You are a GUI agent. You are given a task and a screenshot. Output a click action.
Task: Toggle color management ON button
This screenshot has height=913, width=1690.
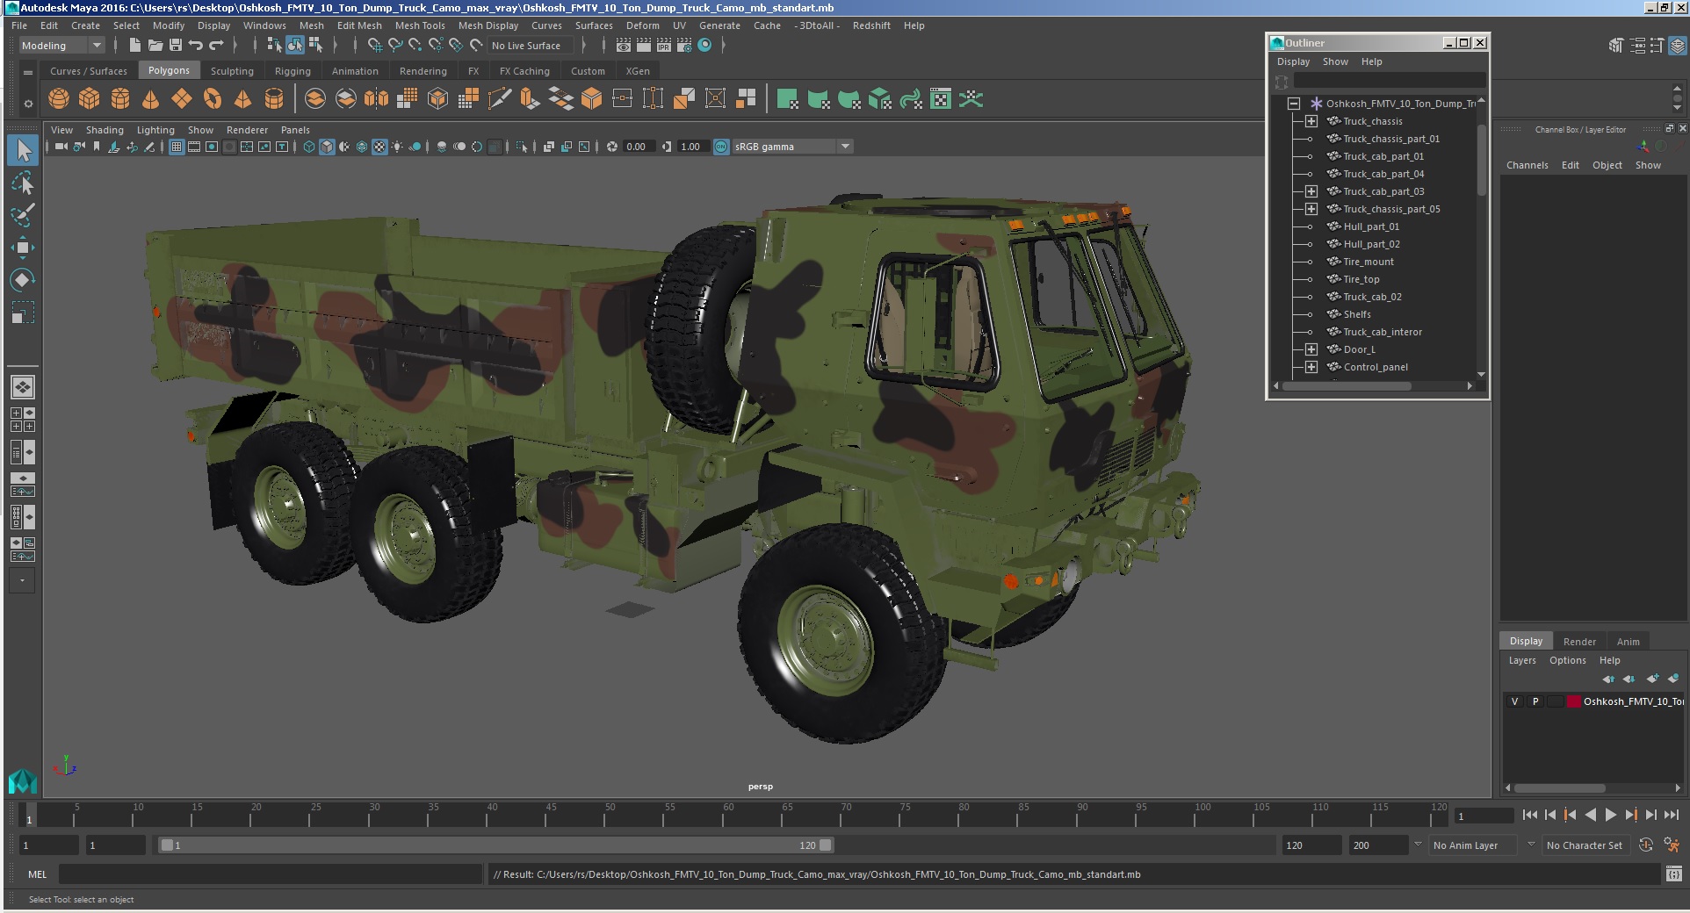(721, 147)
